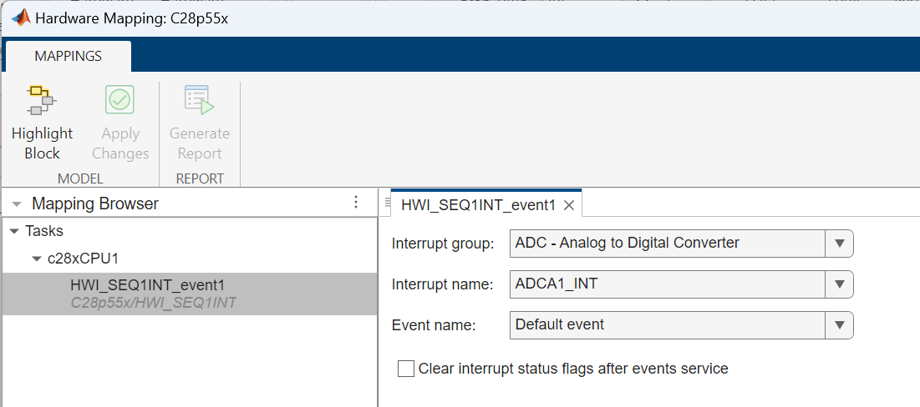Close the HWI_SEQ1INT_event1 tab
Screen dimensions: 920x407
point(569,205)
